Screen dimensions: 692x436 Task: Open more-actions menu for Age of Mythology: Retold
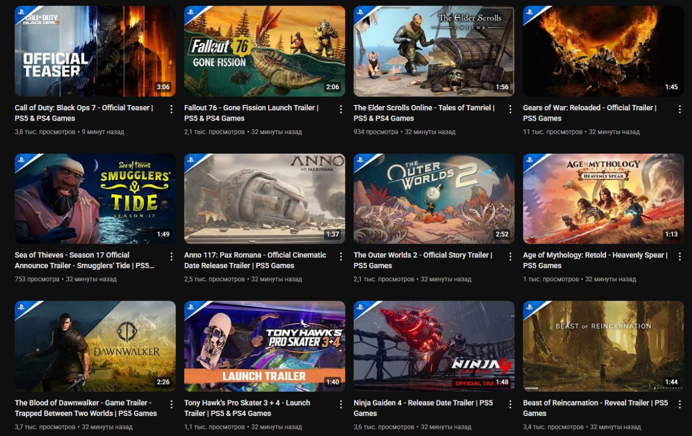pyautogui.click(x=680, y=256)
